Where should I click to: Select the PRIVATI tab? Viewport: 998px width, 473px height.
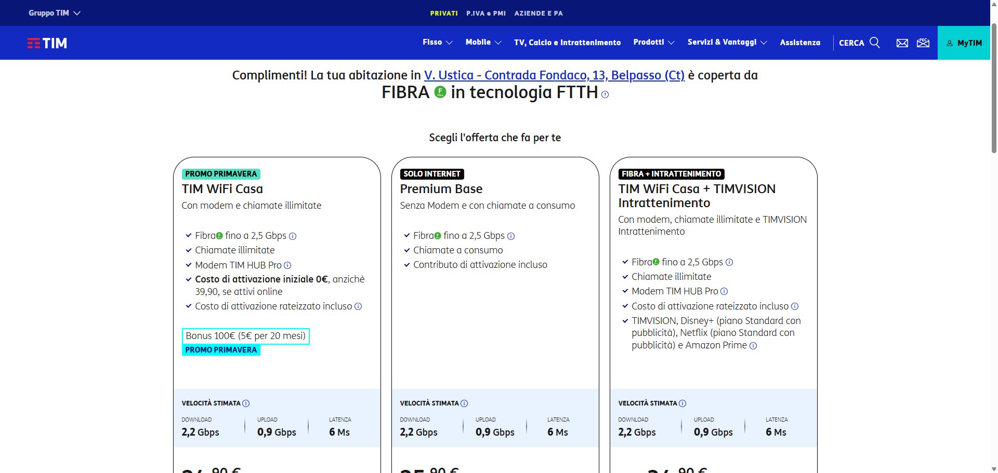[x=444, y=13]
